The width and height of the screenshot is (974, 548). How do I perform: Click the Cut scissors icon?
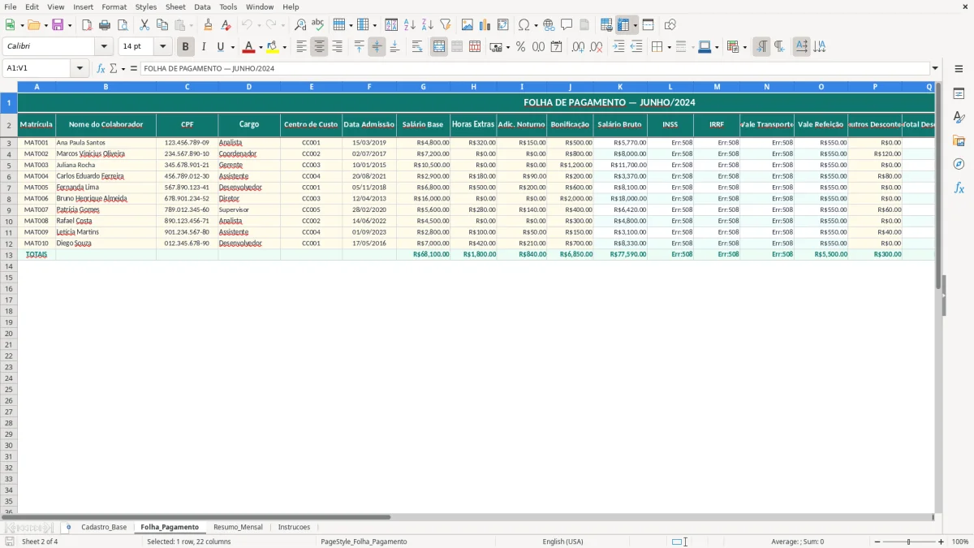click(x=144, y=25)
